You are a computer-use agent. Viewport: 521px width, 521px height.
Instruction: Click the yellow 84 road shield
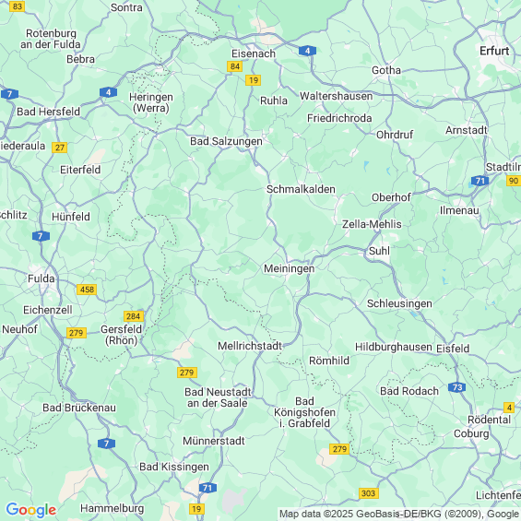(235, 66)
